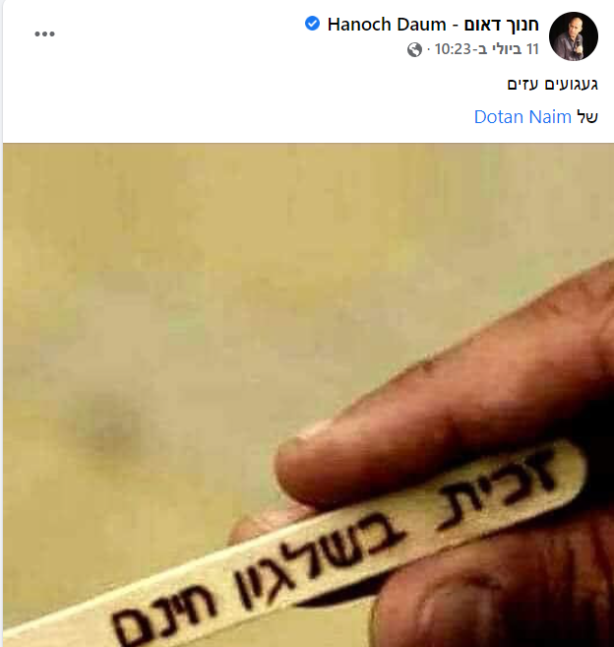Open the three-dot post options menu
This screenshot has width=614, height=647.
coord(44,33)
